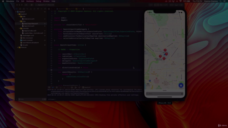Pause program execution in debug bar
This screenshot has width=228, height=128.
(x=57, y=87)
